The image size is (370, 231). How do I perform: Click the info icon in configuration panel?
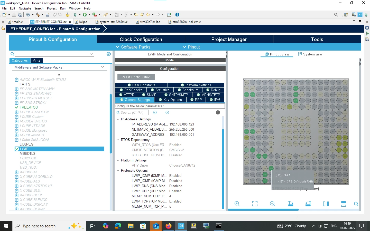[x=218, y=112]
